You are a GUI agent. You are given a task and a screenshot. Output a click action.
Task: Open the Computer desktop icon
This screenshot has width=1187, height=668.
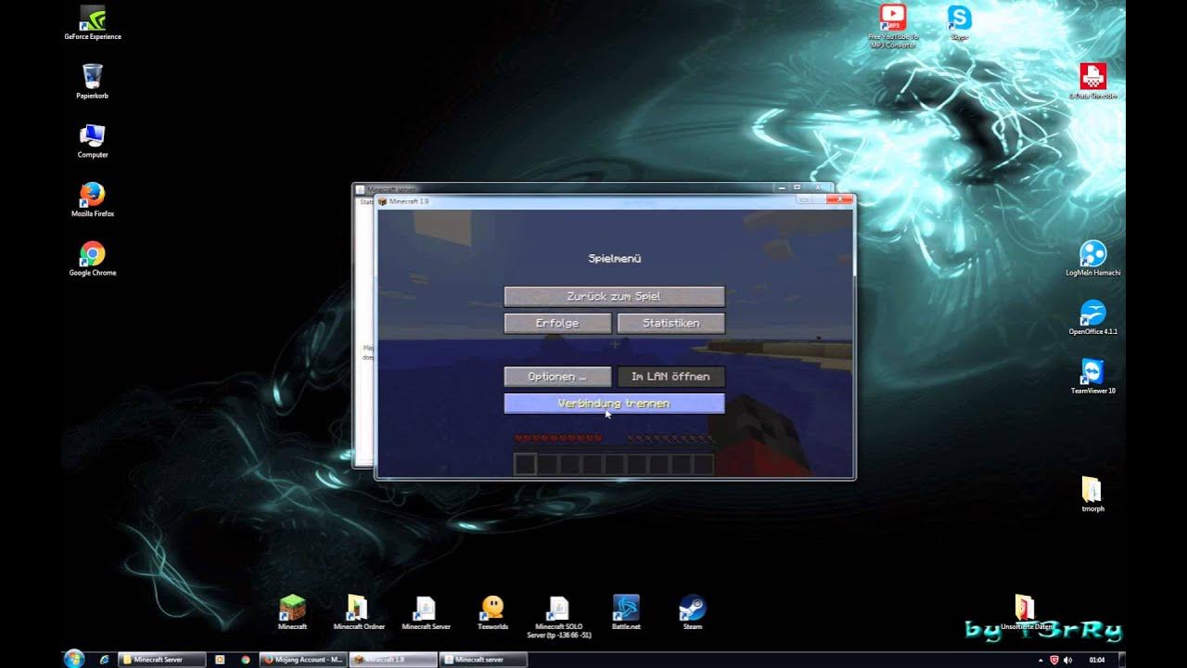(93, 141)
